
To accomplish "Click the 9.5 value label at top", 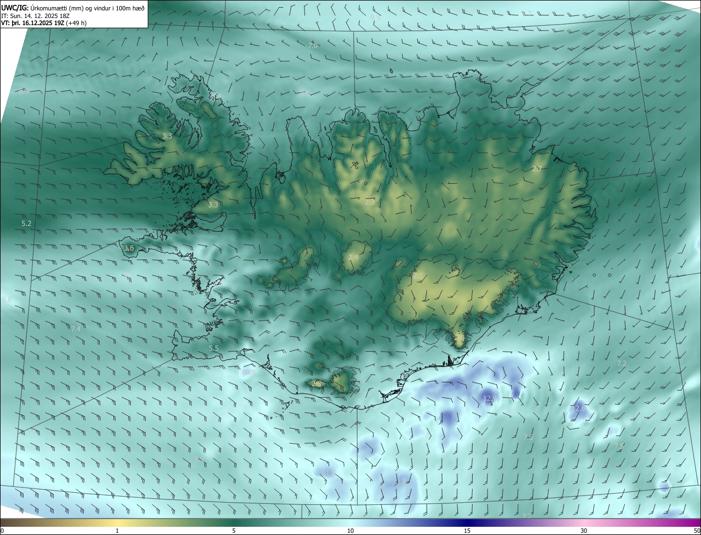I will pos(375,18).
